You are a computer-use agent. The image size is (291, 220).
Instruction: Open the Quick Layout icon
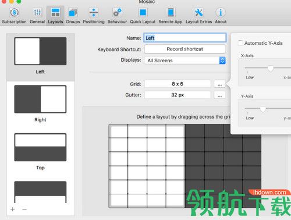[x=143, y=13]
